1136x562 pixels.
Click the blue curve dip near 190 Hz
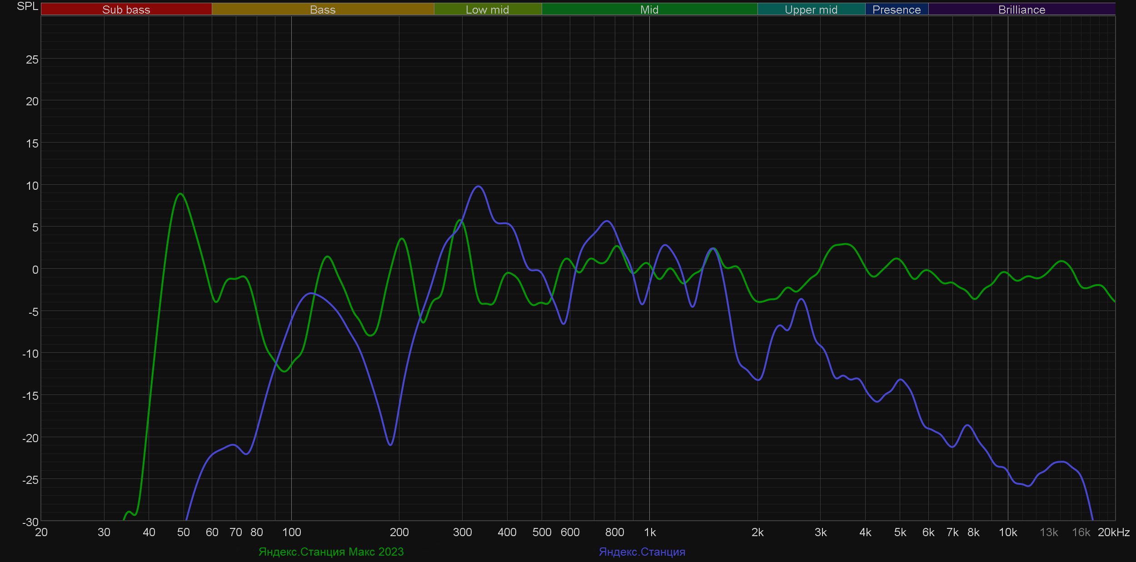[390, 445]
